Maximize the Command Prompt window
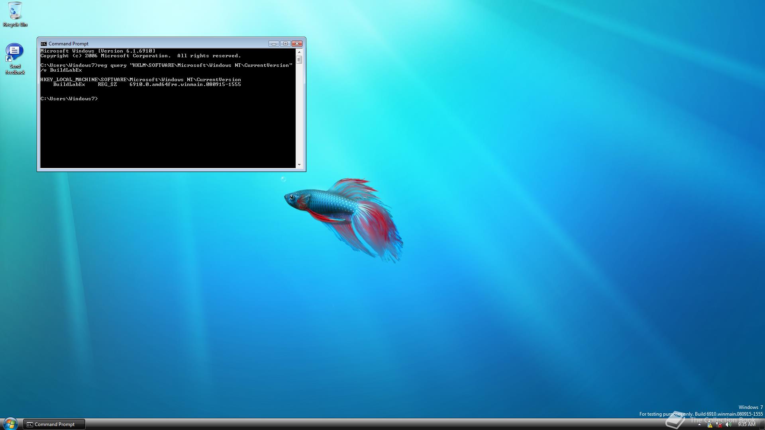 pos(285,44)
